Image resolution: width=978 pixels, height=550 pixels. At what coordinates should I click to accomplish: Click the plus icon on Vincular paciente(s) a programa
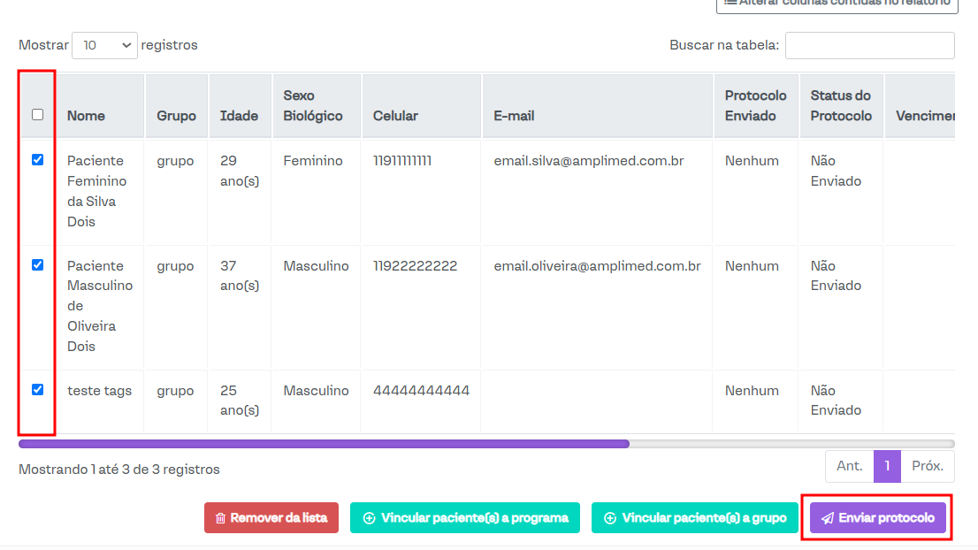(x=370, y=518)
